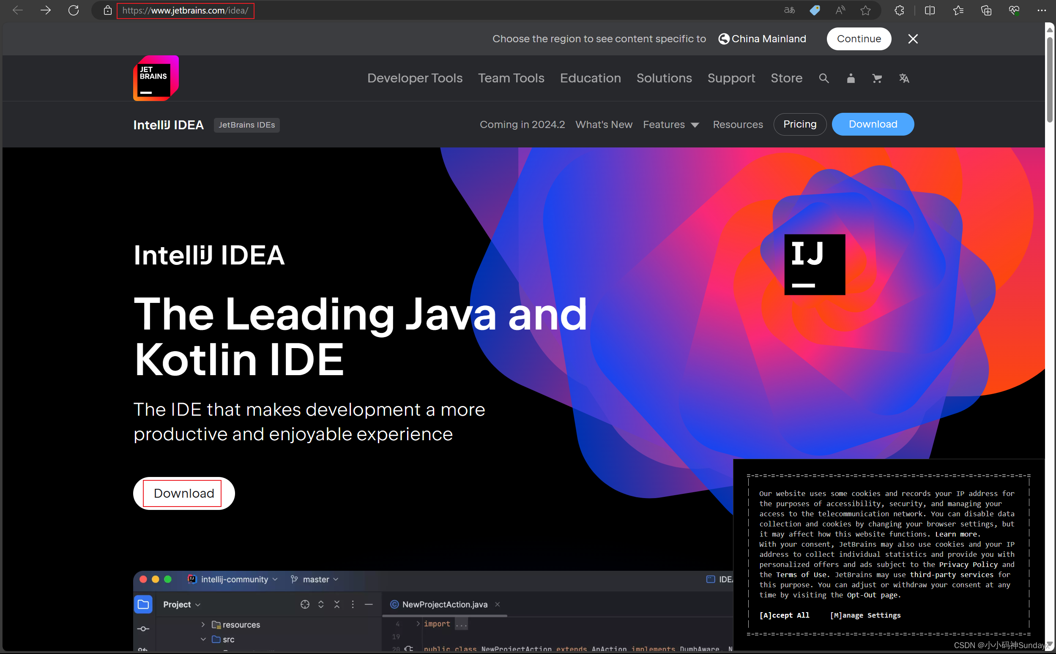
Task: Switch to the NewProjectAction.java tab
Action: [444, 604]
